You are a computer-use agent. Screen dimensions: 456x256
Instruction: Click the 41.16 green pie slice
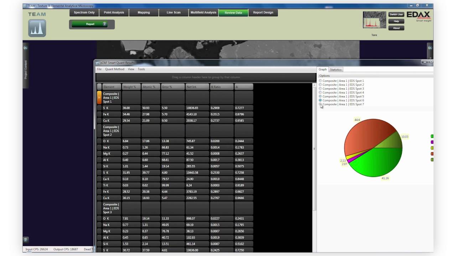[378, 162]
